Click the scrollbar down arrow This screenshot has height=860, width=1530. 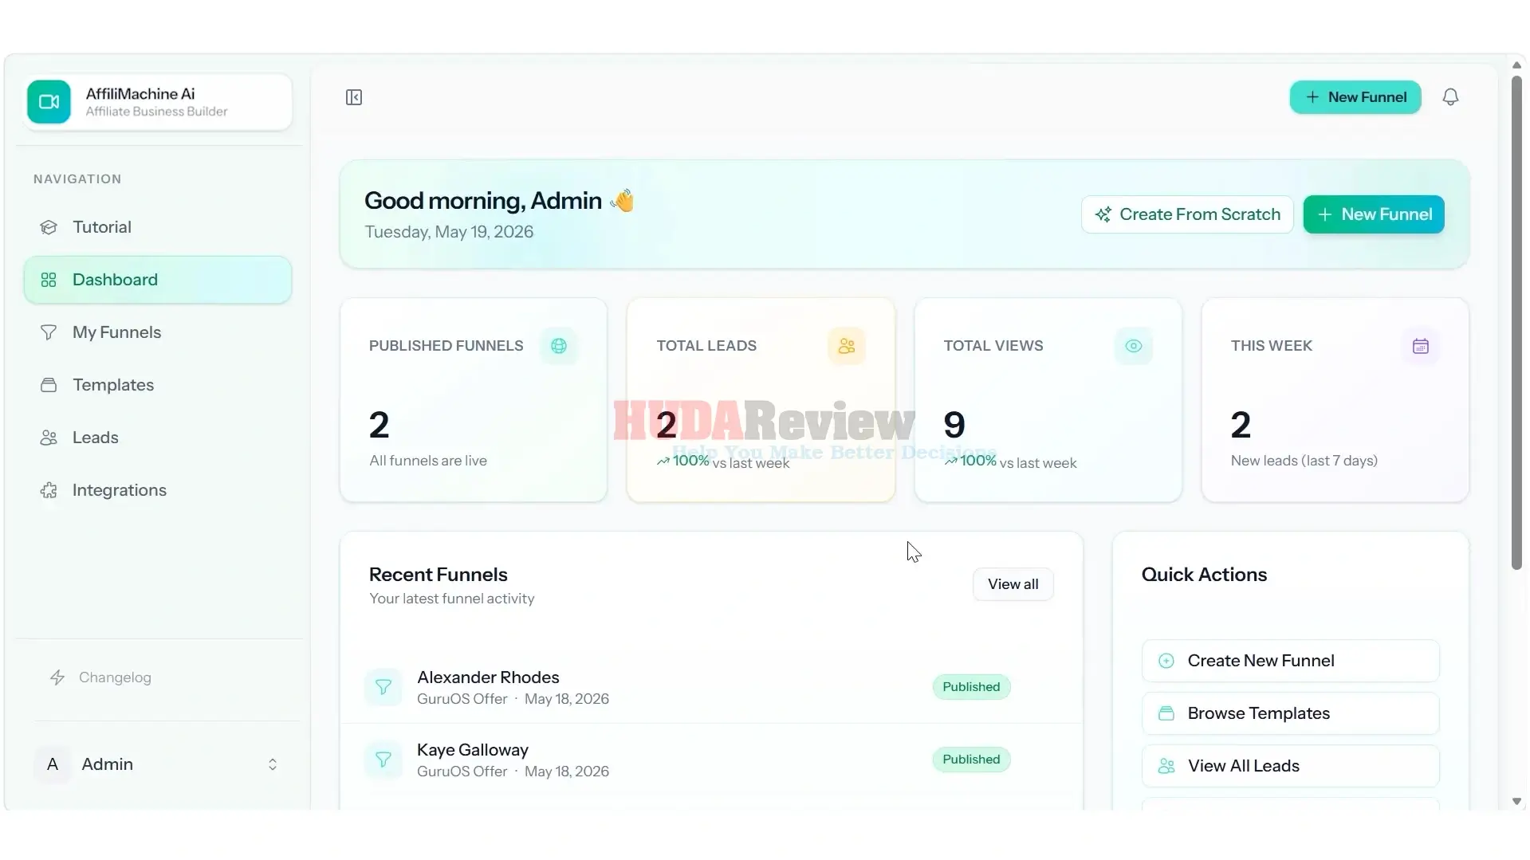click(x=1516, y=802)
